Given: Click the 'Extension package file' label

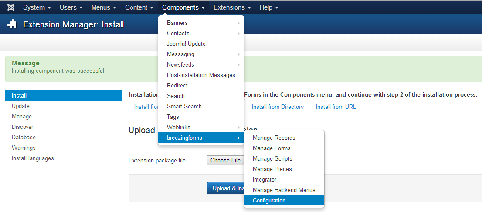Looking at the screenshot, I should point(157,160).
